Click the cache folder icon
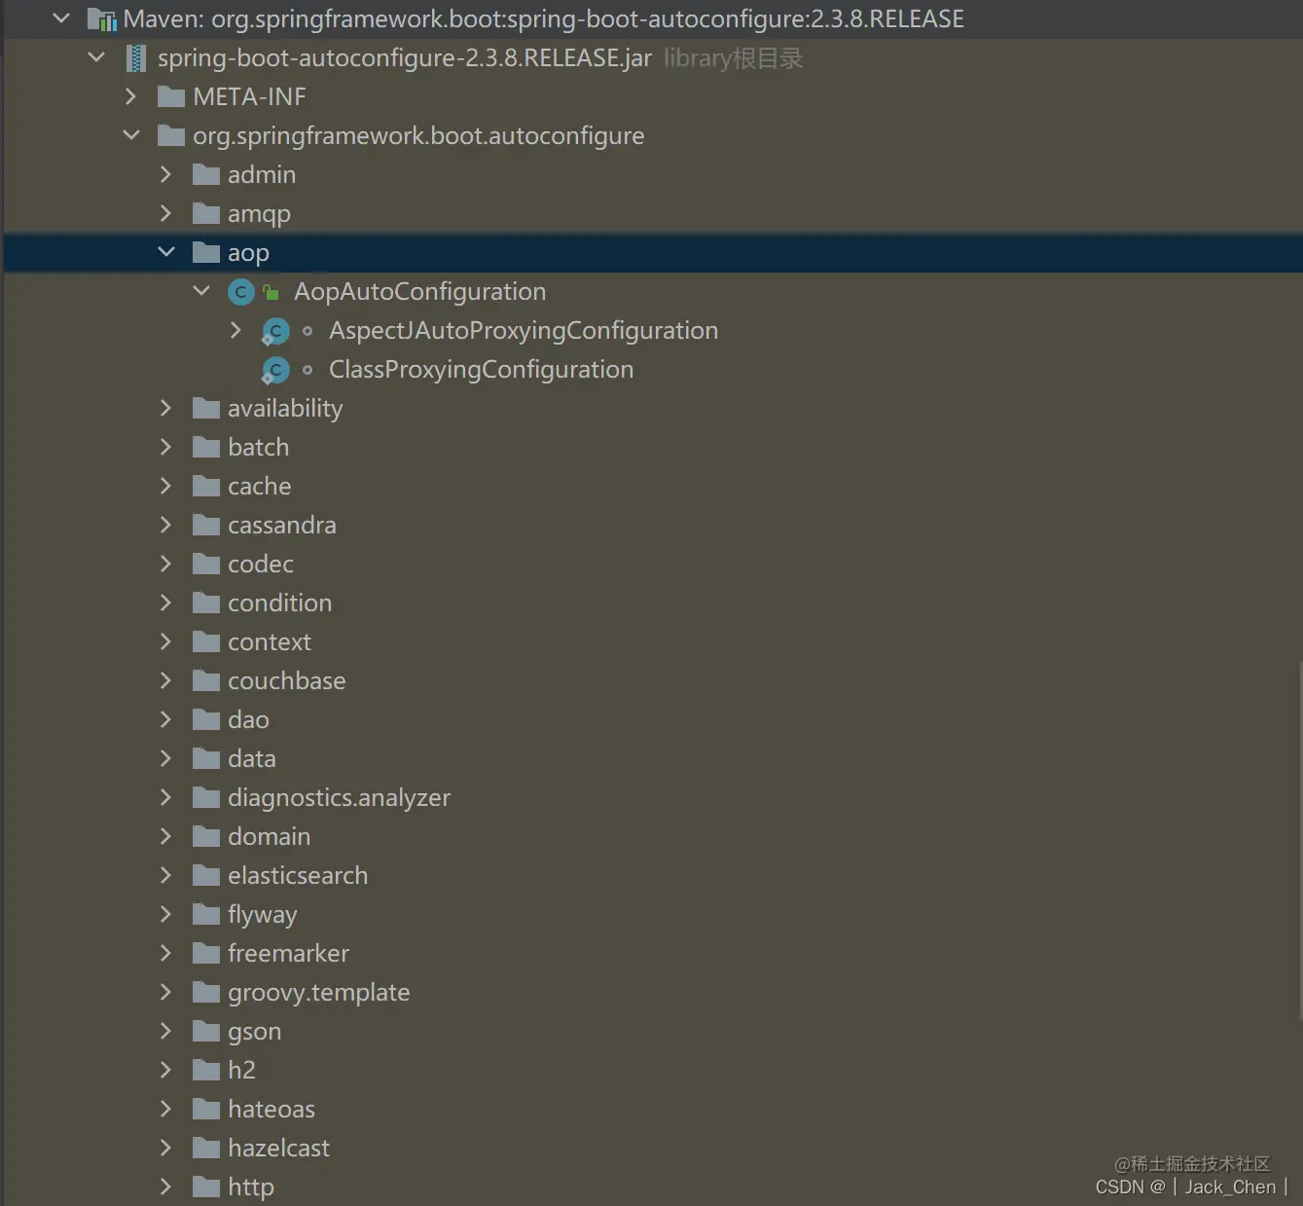1303x1206 pixels. point(206,486)
